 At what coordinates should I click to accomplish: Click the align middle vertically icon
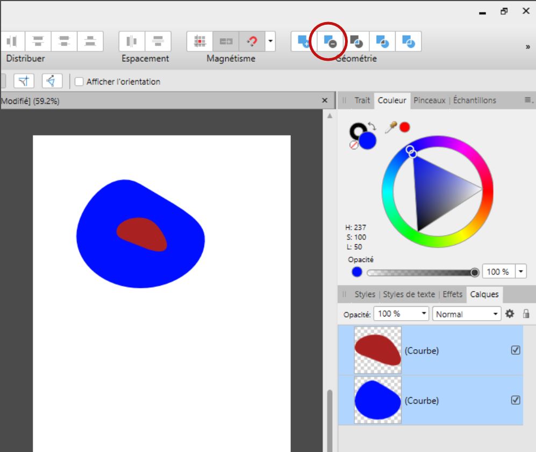click(64, 41)
